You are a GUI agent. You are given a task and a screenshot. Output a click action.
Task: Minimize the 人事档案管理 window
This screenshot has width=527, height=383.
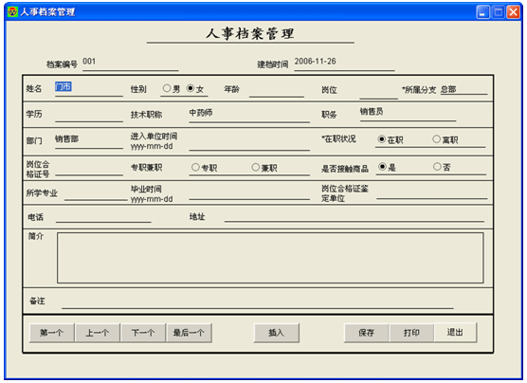point(483,12)
